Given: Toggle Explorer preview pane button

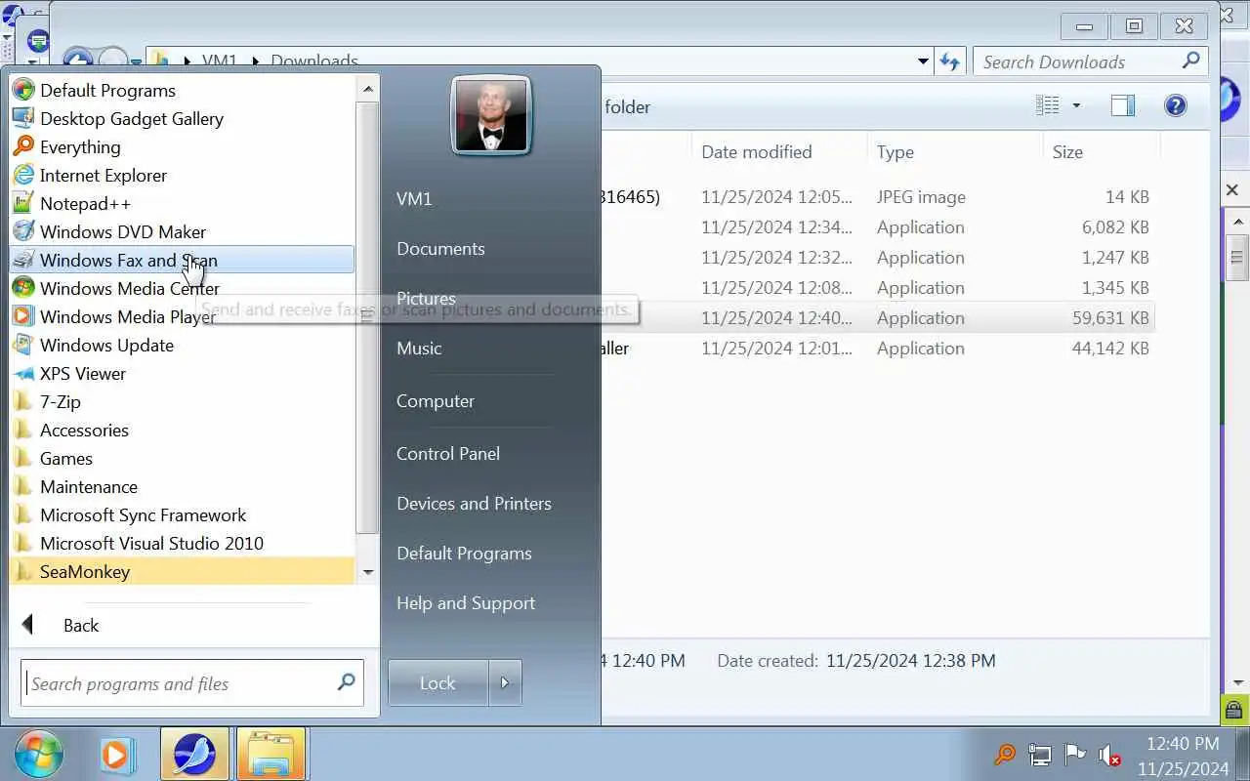Looking at the screenshot, I should 1123,105.
